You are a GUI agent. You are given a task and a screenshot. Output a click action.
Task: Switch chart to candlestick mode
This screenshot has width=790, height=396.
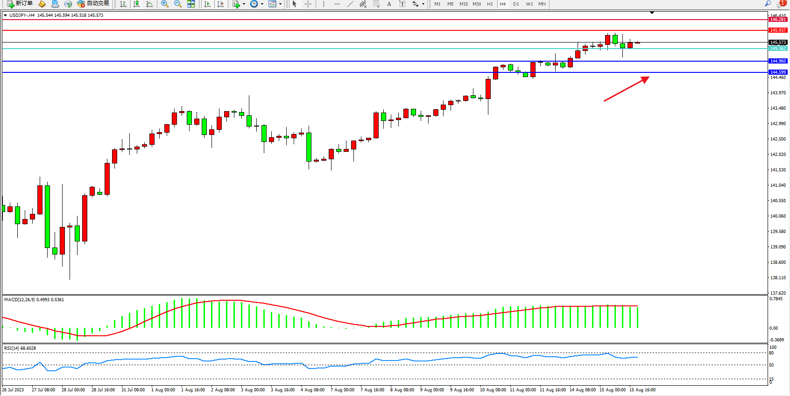pyautogui.click(x=136, y=4)
